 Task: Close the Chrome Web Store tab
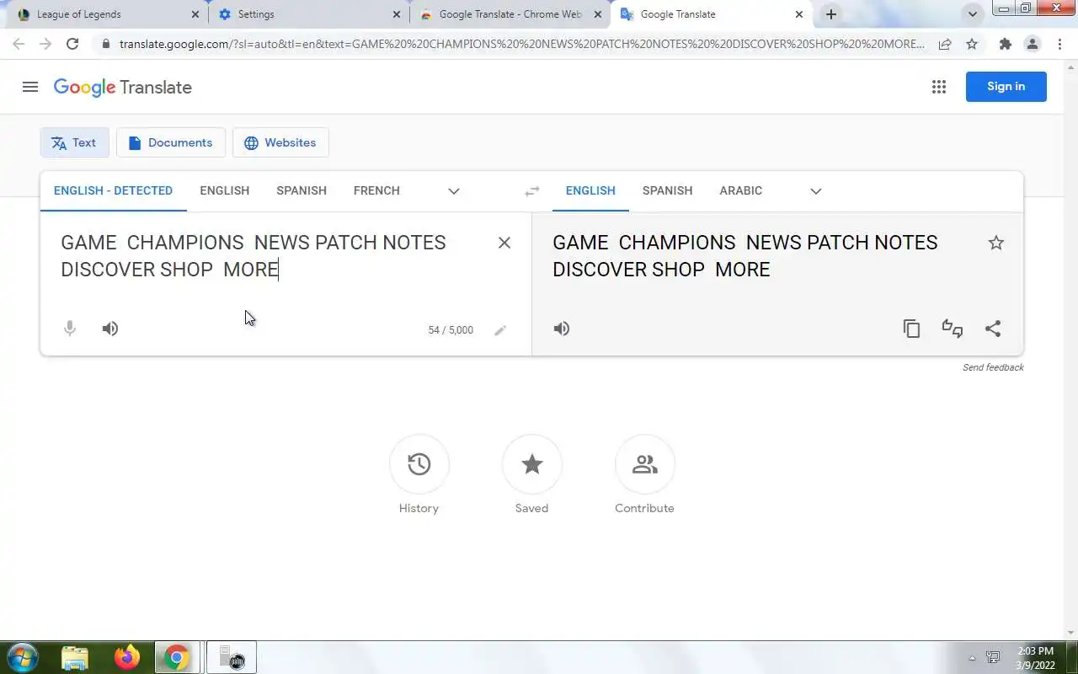(598, 14)
